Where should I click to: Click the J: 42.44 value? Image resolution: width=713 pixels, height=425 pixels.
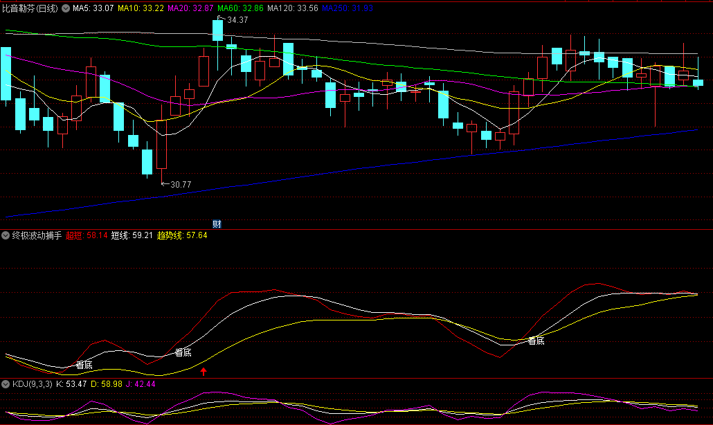tap(141, 384)
